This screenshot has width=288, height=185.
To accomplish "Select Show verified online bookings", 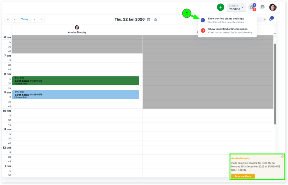I will [226, 20].
